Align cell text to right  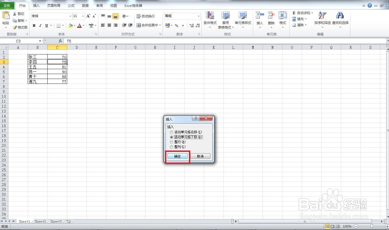(116, 25)
